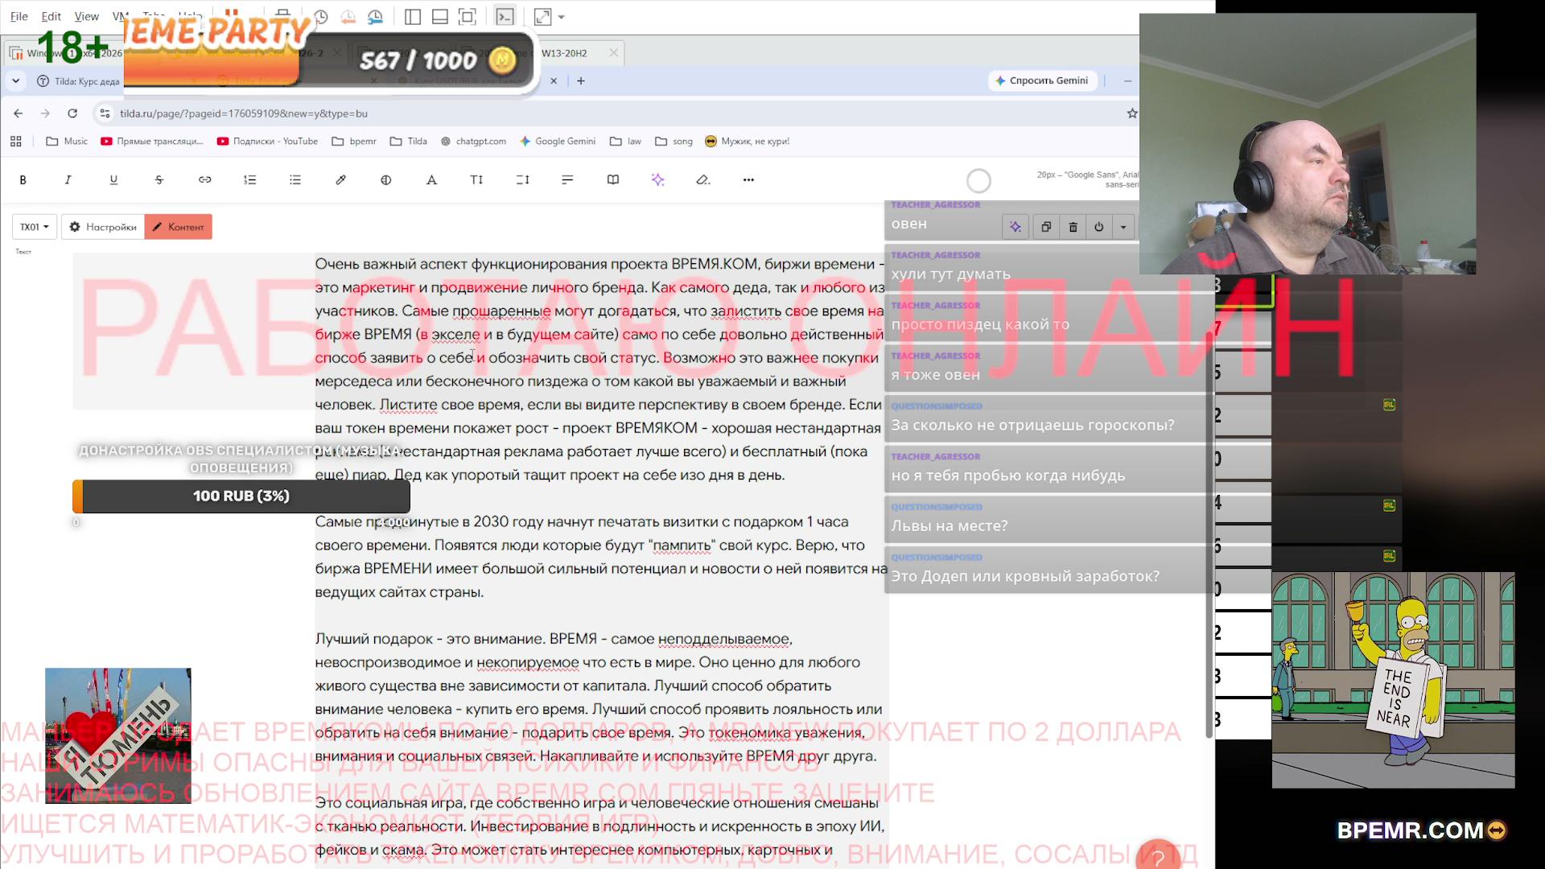This screenshot has width=1545, height=869.
Task: Open the VM application Edit menu
Action: point(51,16)
